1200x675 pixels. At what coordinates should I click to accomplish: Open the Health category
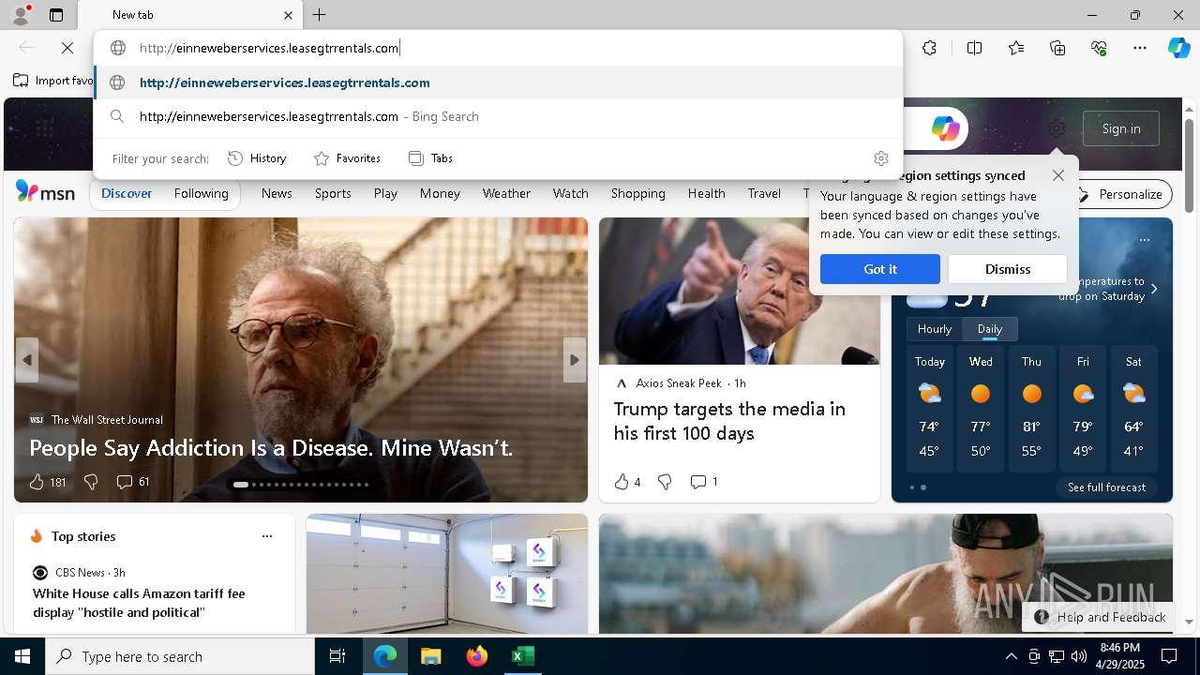[x=707, y=194]
